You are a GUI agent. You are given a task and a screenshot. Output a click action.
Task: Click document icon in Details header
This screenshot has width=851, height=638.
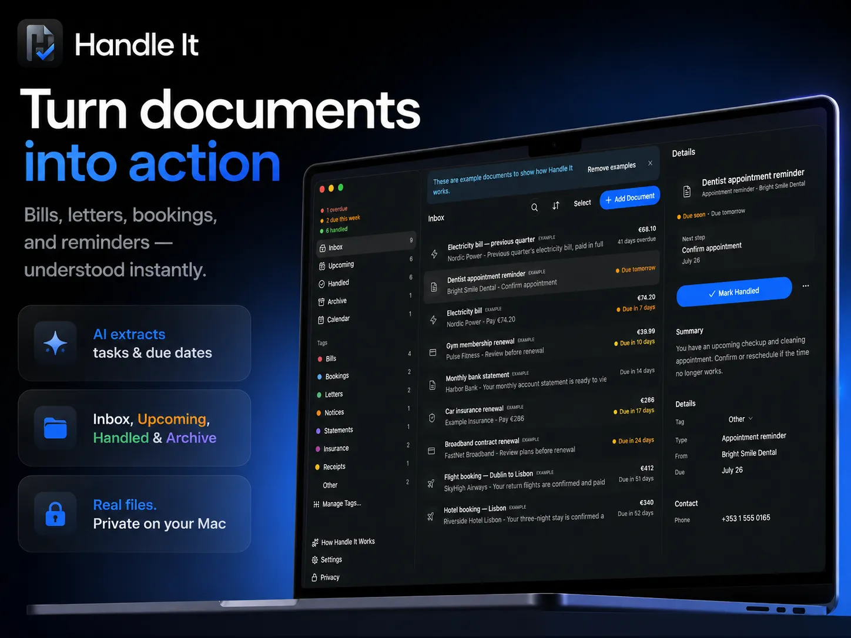pos(686,192)
